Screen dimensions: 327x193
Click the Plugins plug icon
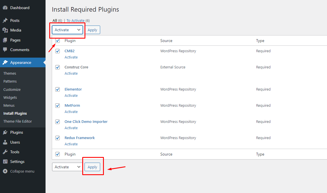5,132
